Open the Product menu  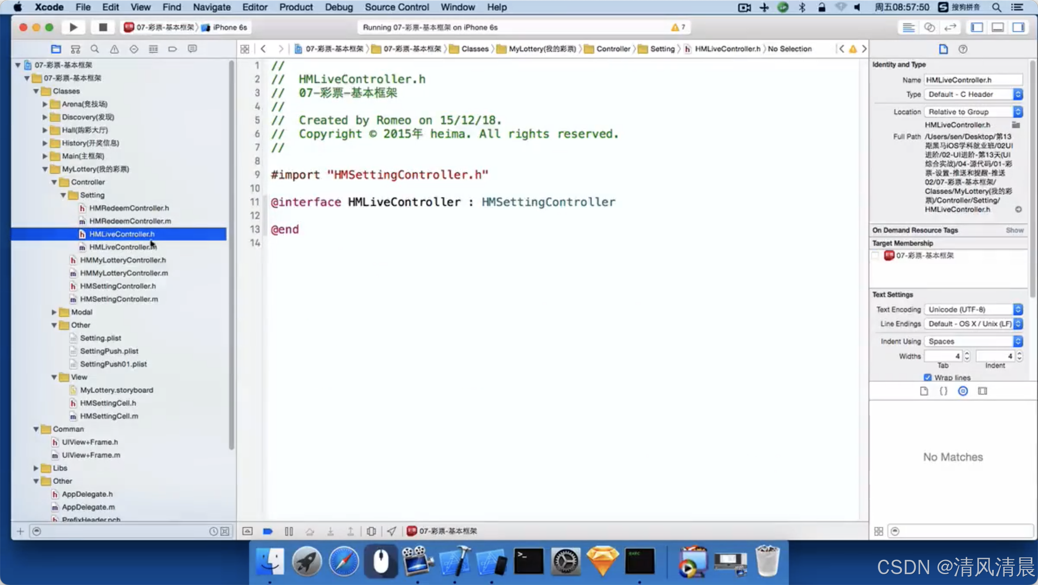click(296, 7)
